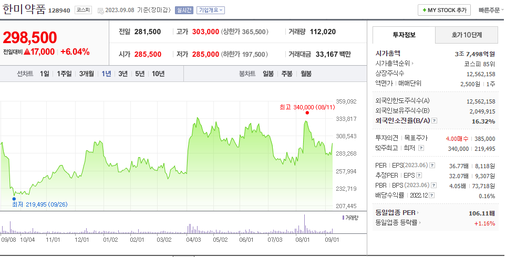Click the 04/03 date on chart axis
The image size is (506, 257).
click(x=193, y=240)
